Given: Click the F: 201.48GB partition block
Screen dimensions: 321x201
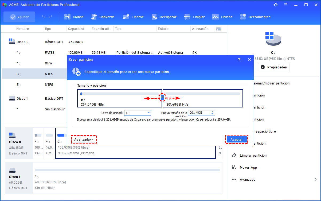Looking at the screenshot, I should [x=203, y=98].
